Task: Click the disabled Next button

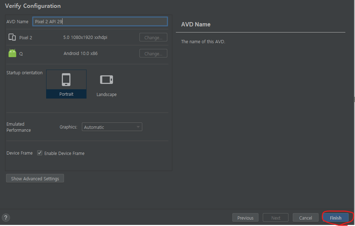Action: [x=276, y=218]
